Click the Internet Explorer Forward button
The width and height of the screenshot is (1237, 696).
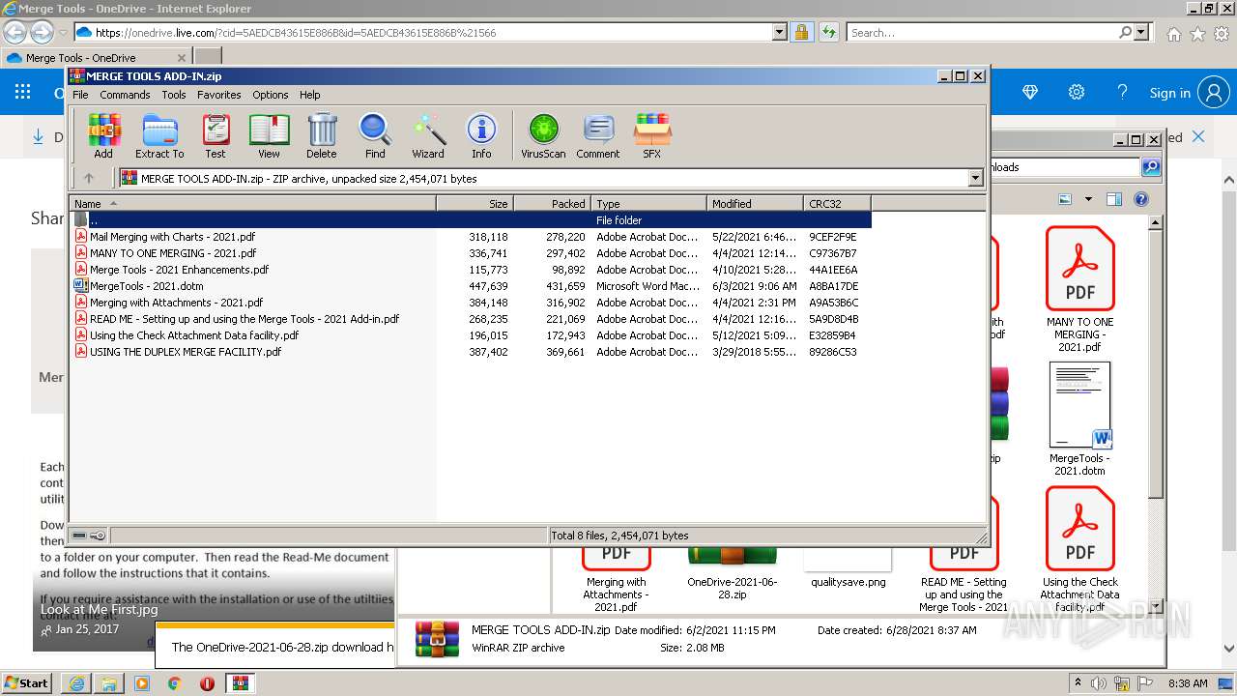[42, 32]
